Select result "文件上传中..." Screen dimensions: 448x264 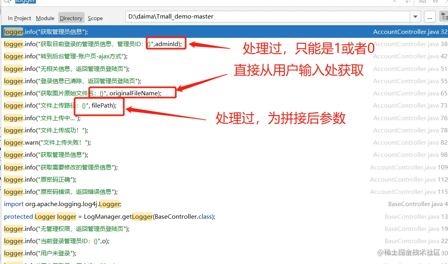point(224,118)
